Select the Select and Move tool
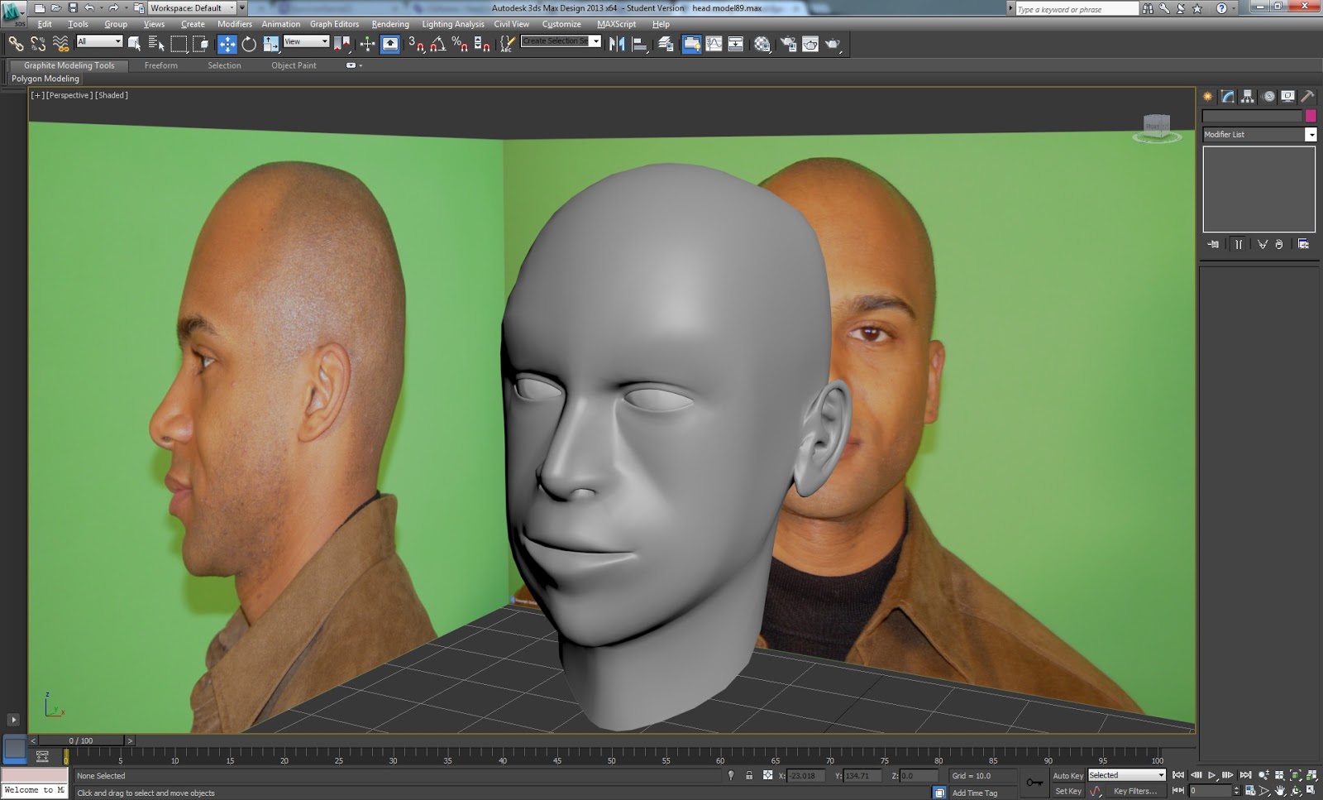The image size is (1323, 800). [227, 44]
